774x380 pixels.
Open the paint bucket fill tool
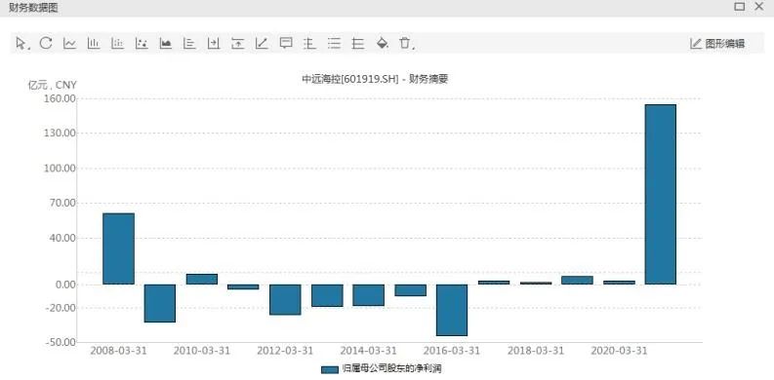tap(382, 44)
